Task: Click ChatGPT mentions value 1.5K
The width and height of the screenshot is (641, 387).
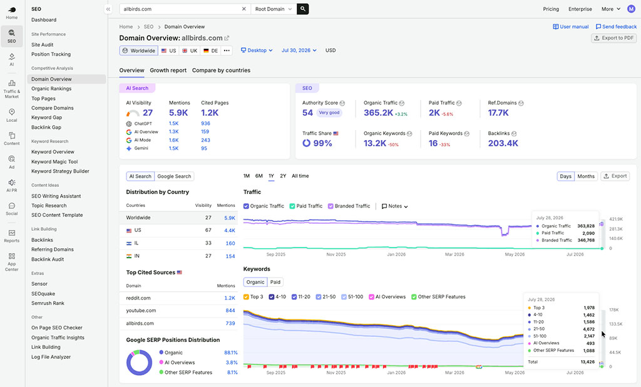Action: [174, 123]
